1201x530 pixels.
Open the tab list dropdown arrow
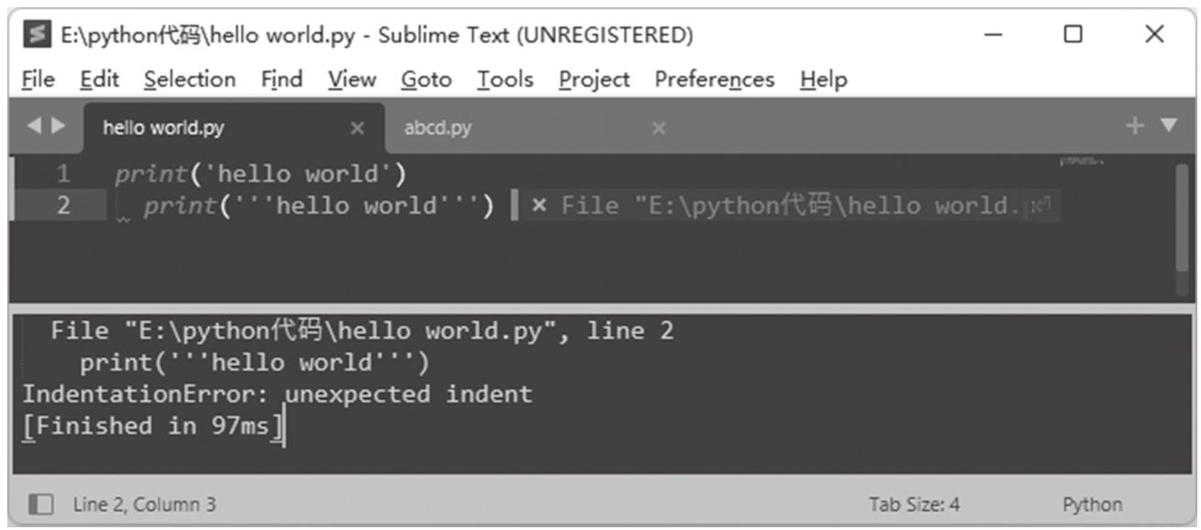click(1169, 126)
